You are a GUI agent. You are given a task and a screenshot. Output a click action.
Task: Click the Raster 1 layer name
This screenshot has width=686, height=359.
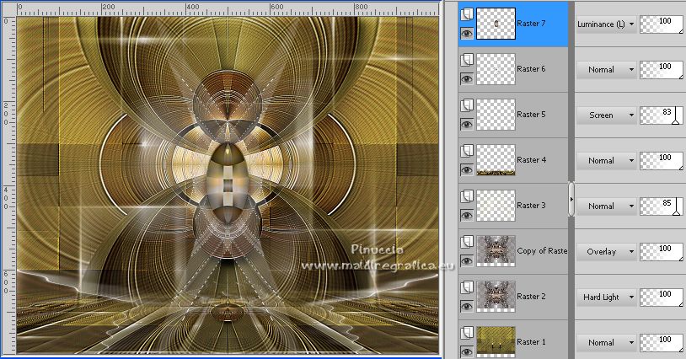point(531,342)
